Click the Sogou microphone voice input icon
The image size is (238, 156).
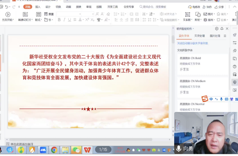[221, 99]
